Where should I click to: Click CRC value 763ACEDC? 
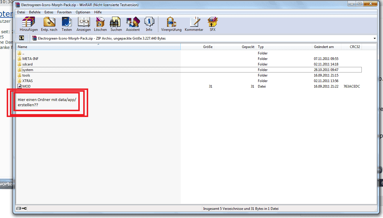coord(351,86)
